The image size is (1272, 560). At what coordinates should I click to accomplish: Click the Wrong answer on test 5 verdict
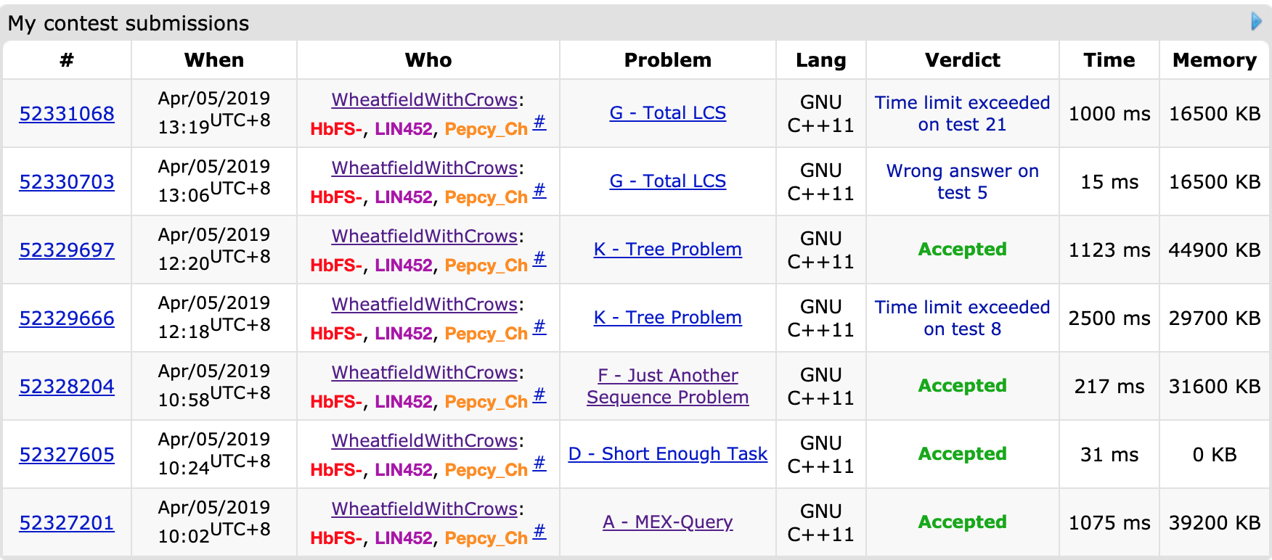pyautogui.click(x=962, y=181)
